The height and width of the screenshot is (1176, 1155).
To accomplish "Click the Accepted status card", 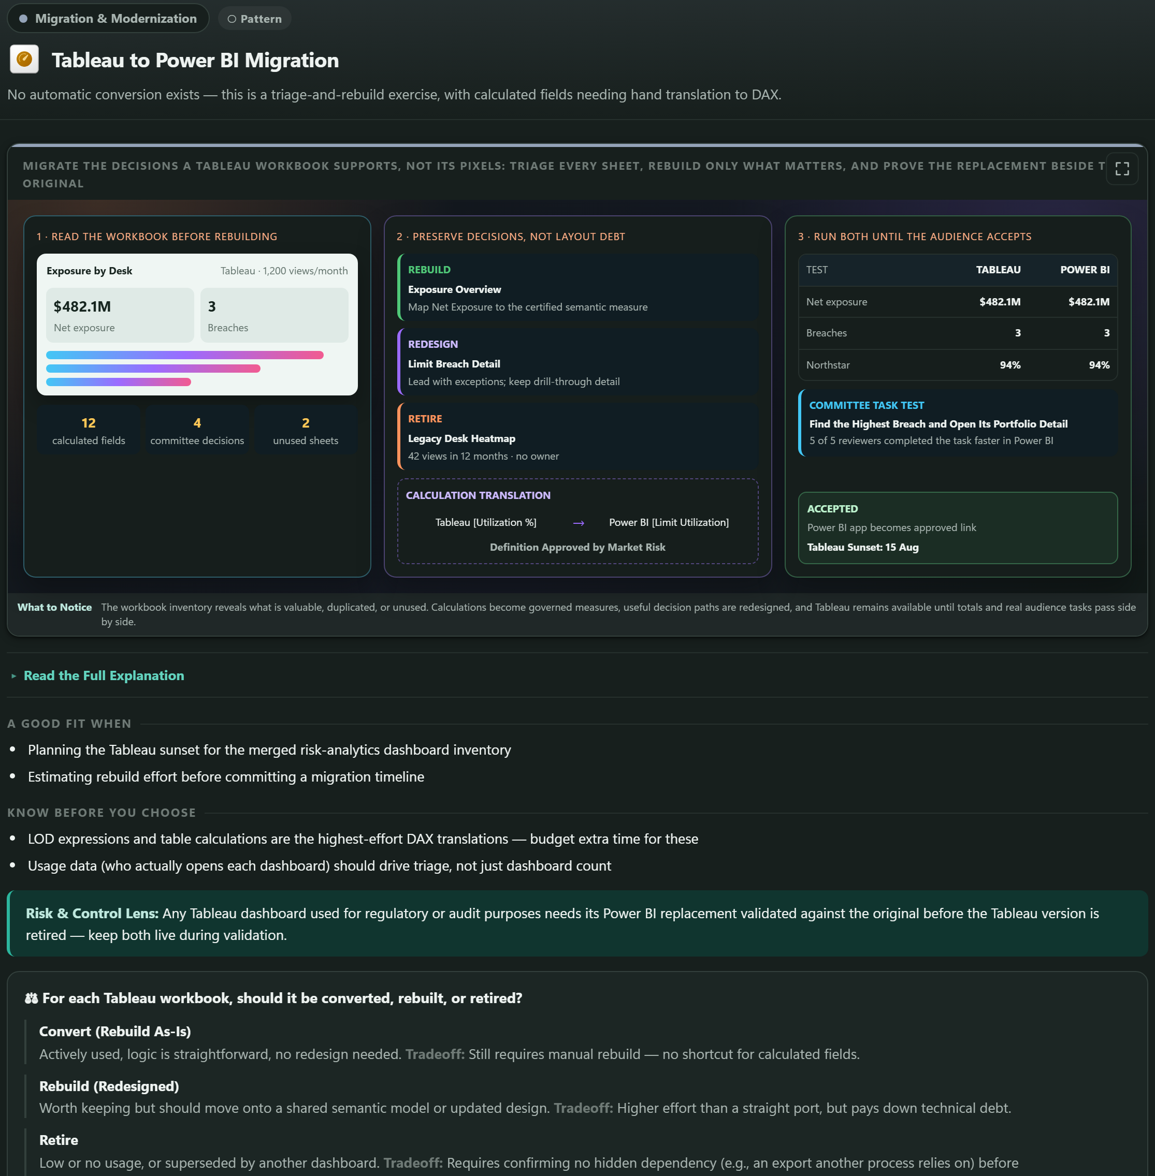I will pos(958,528).
